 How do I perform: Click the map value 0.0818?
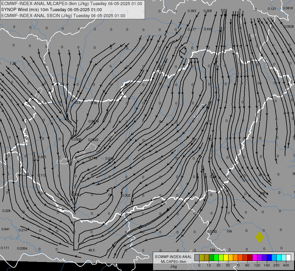tap(288, 8)
